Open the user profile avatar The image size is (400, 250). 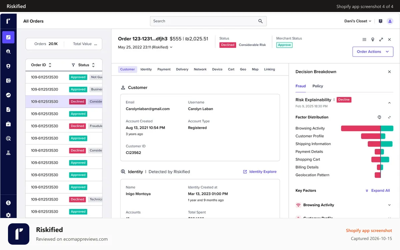tap(390, 21)
